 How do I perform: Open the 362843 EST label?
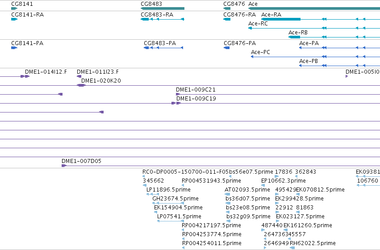[305, 172]
